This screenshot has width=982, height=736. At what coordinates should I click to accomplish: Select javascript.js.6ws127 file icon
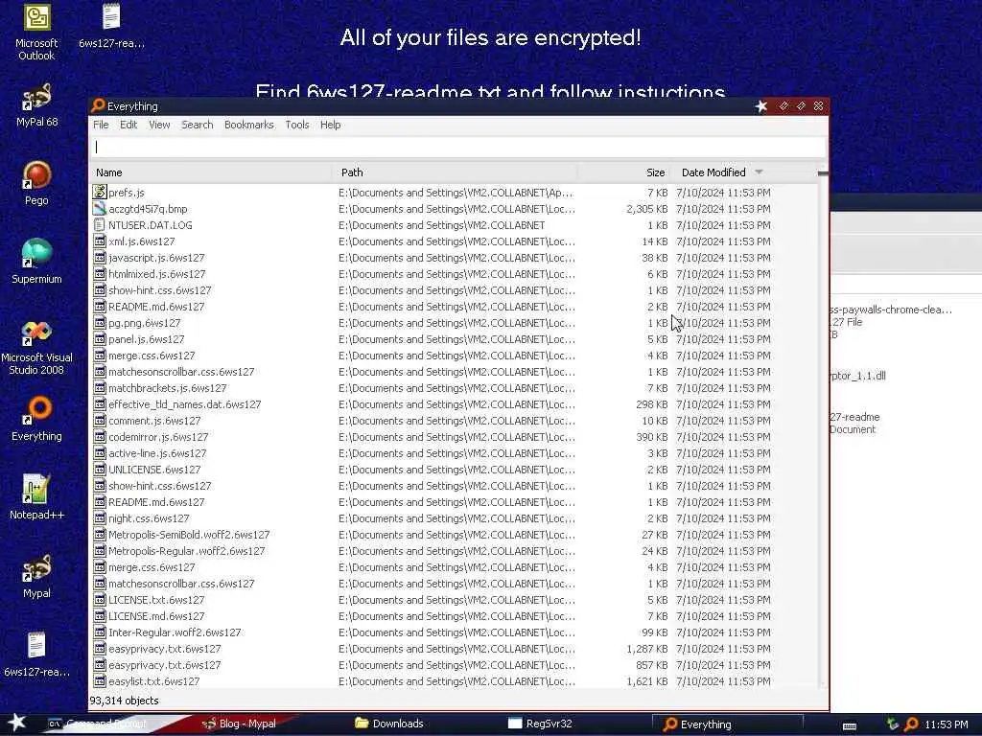99,257
